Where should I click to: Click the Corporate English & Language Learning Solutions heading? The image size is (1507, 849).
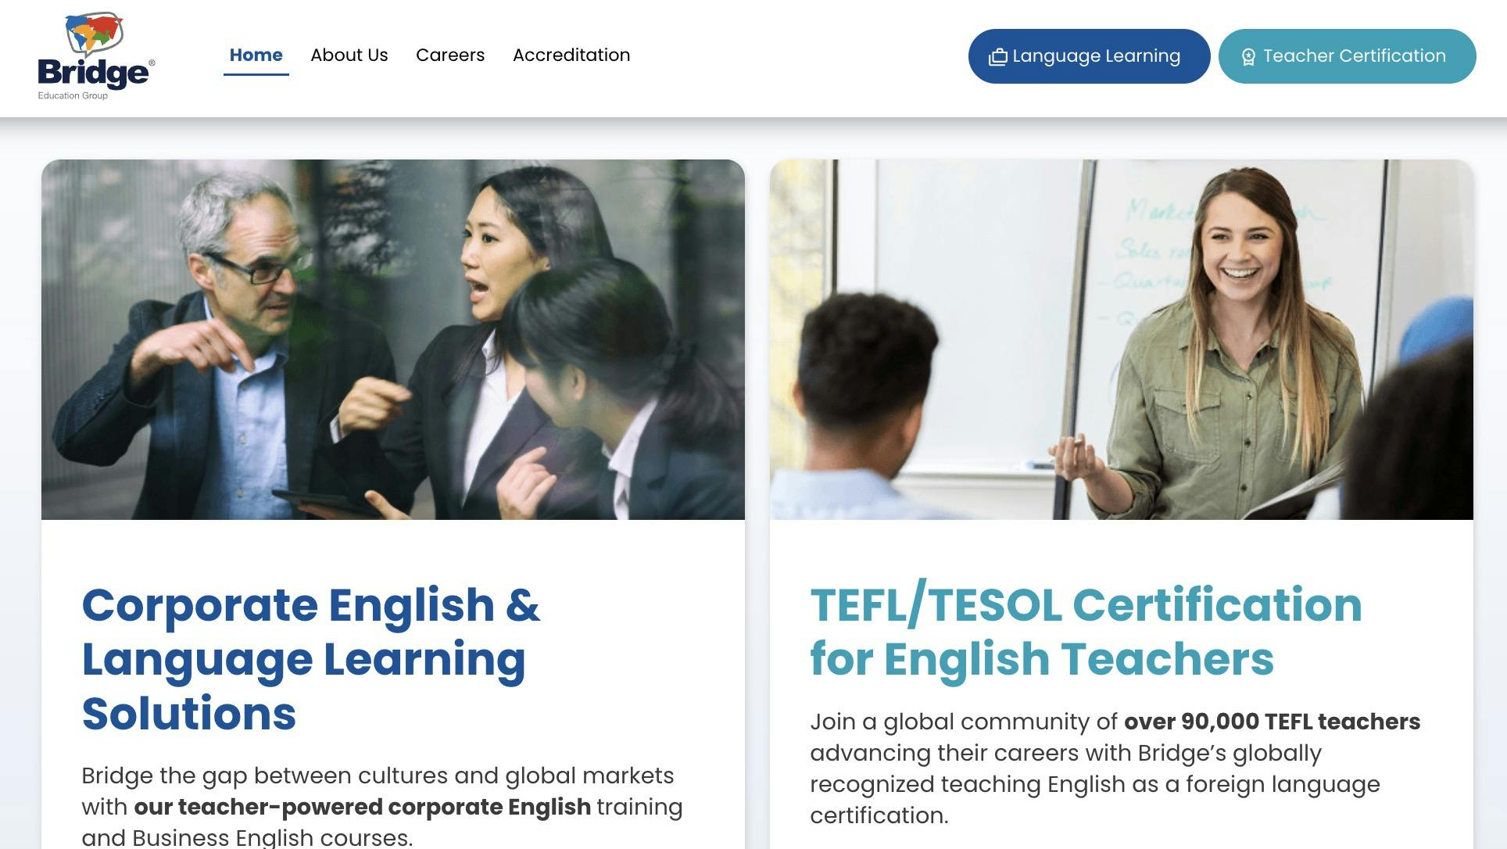[311, 658]
